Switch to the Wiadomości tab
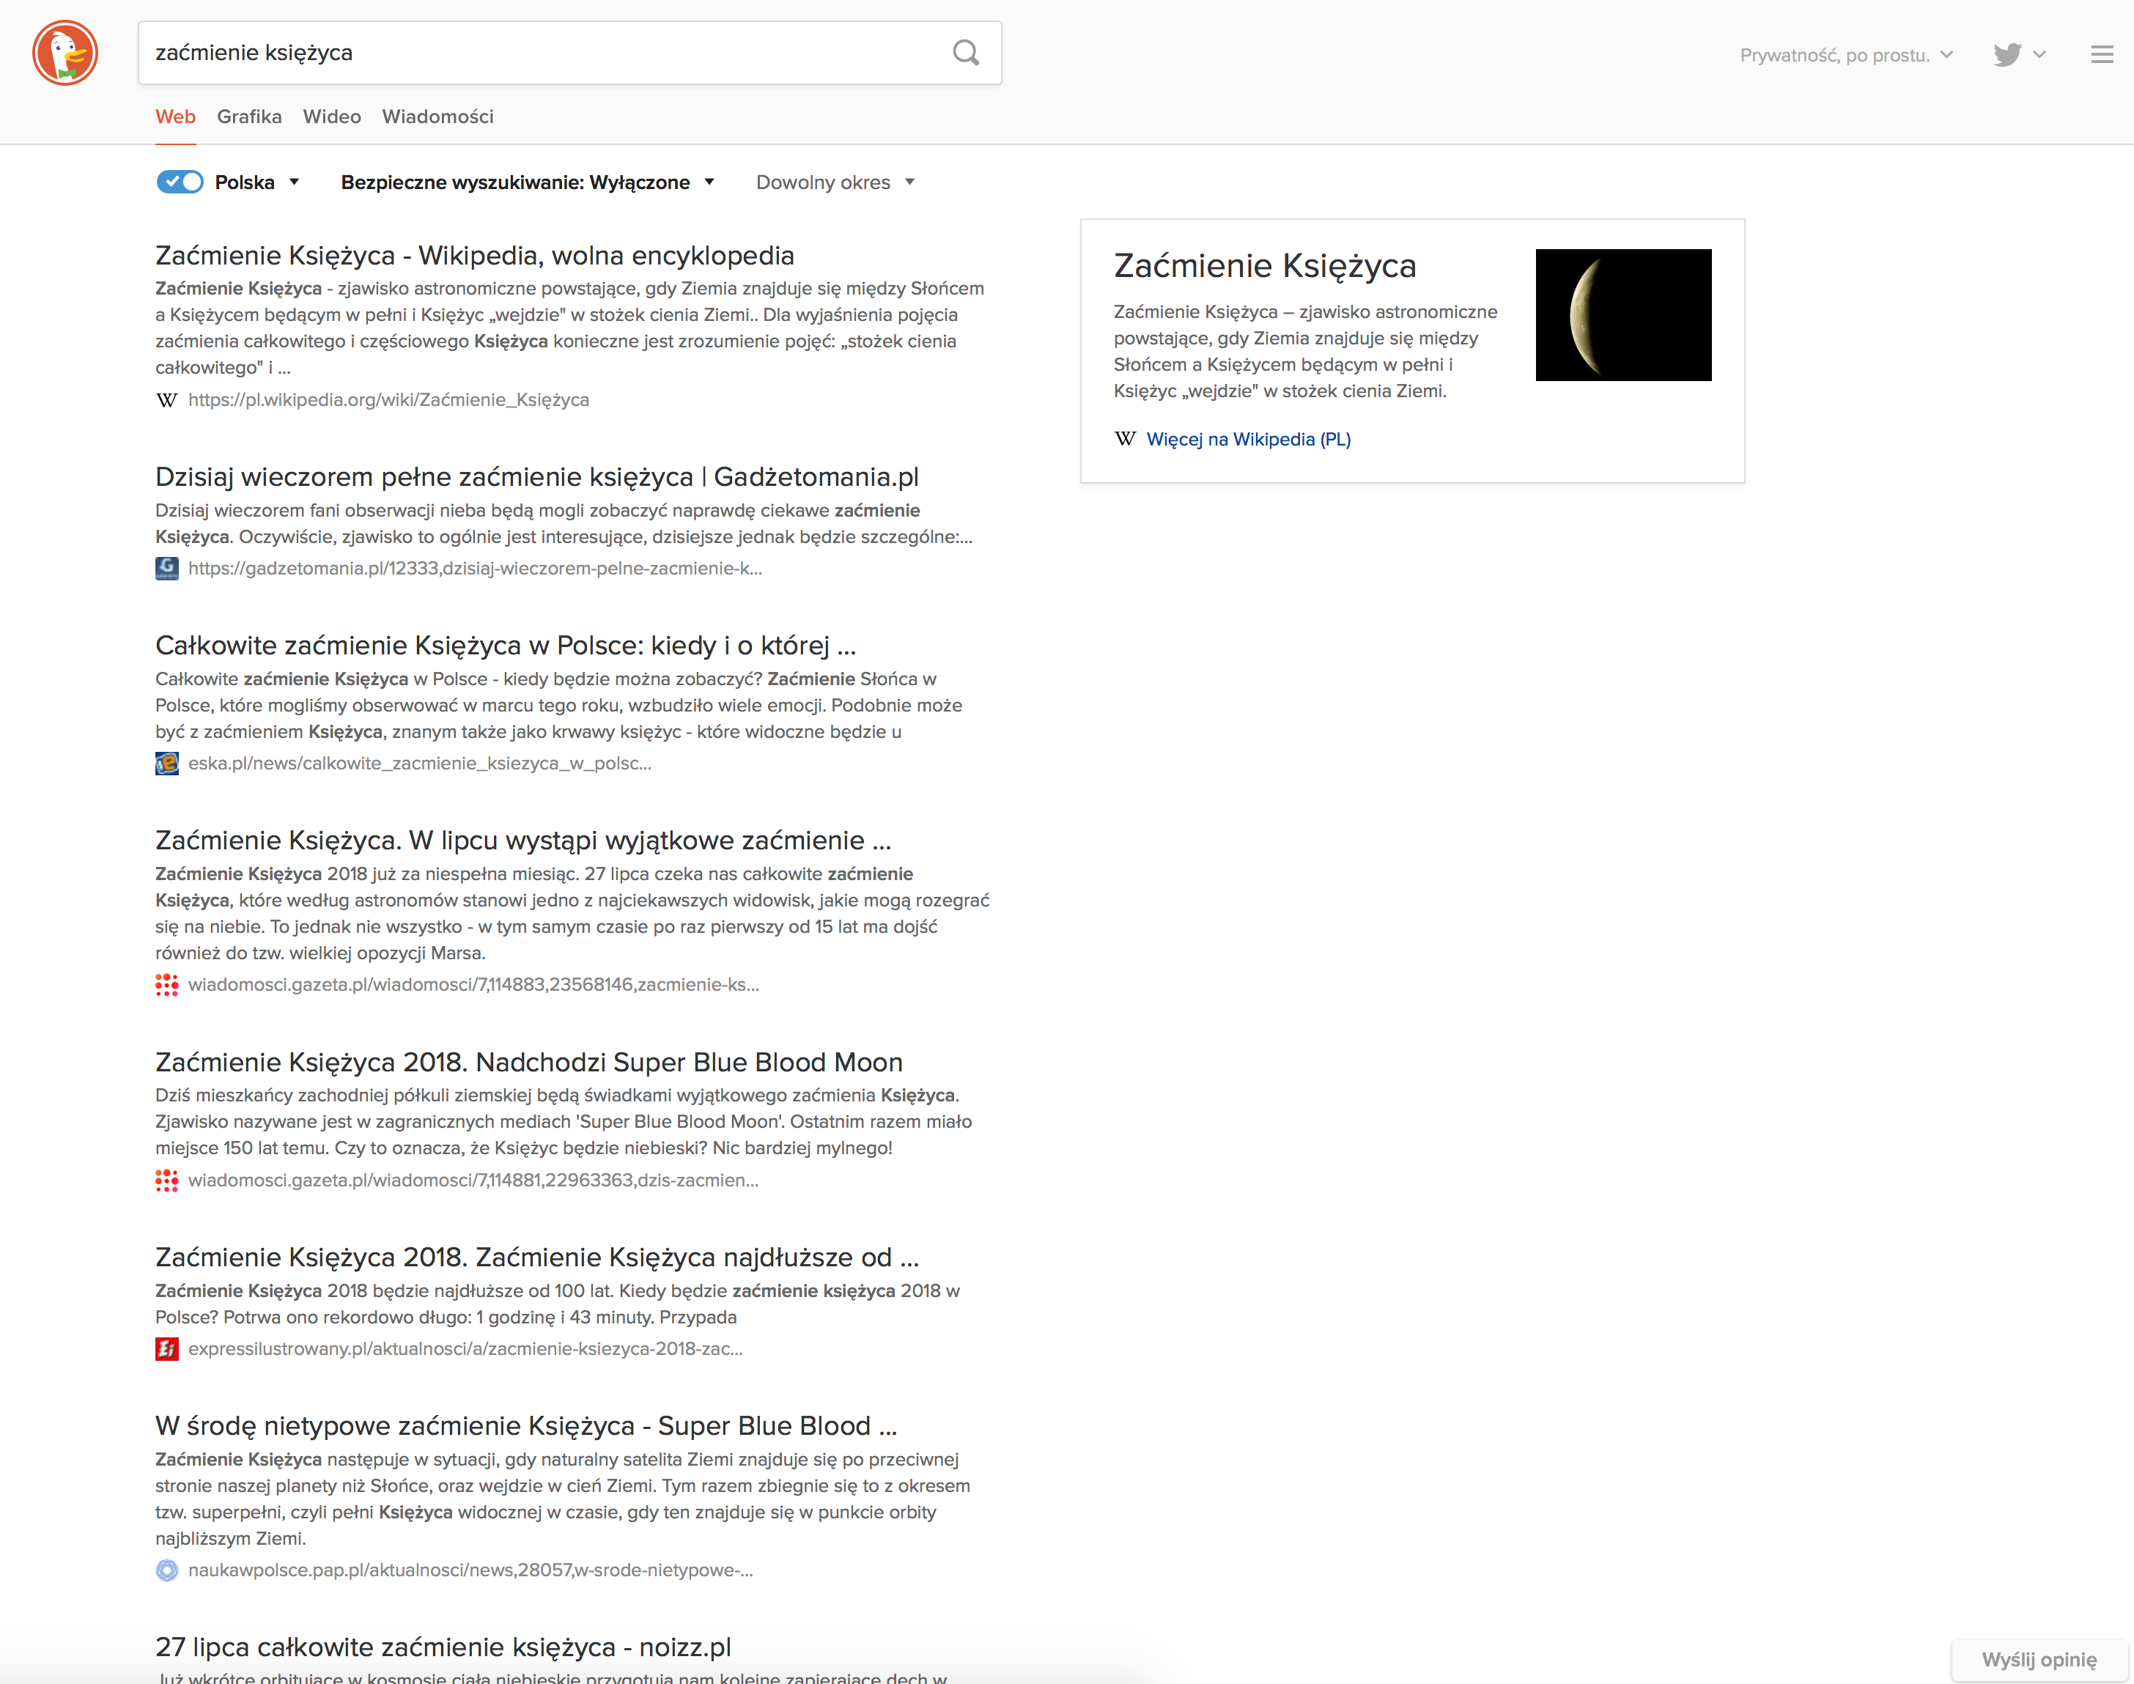Image resolution: width=2134 pixels, height=1684 pixels. [437, 117]
